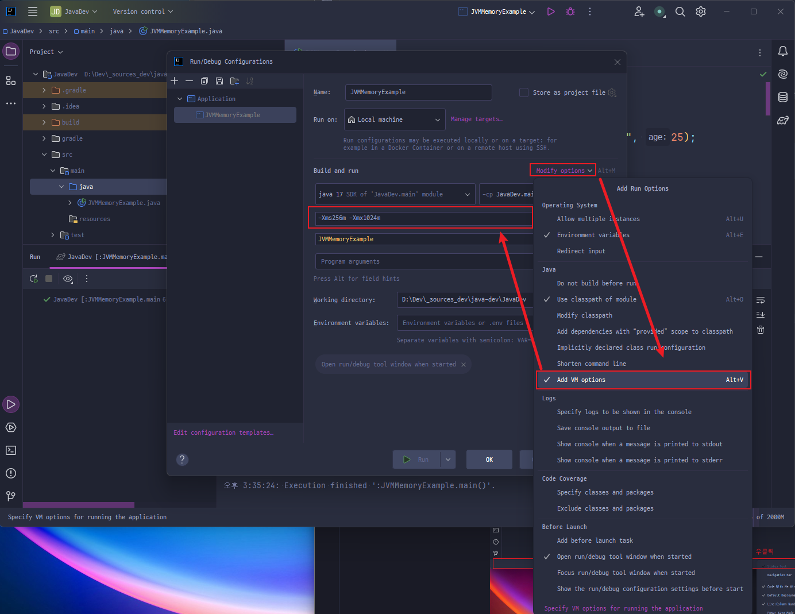Toggle Use classpath of module option
795x614 pixels.
pyautogui.click(x=596, y=299)
